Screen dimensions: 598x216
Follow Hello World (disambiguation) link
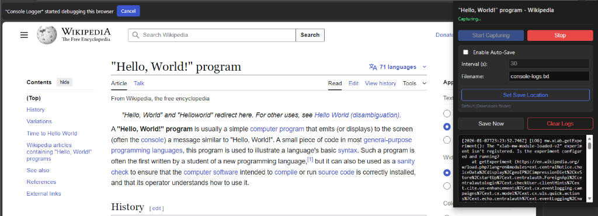pos(357,115)
